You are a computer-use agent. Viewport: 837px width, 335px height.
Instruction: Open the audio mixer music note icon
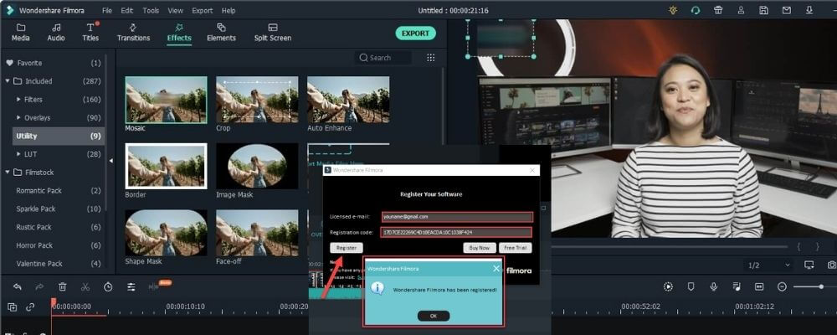[x=737, y=286]
